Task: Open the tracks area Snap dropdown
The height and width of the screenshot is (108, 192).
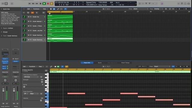Action: (141, 9)
